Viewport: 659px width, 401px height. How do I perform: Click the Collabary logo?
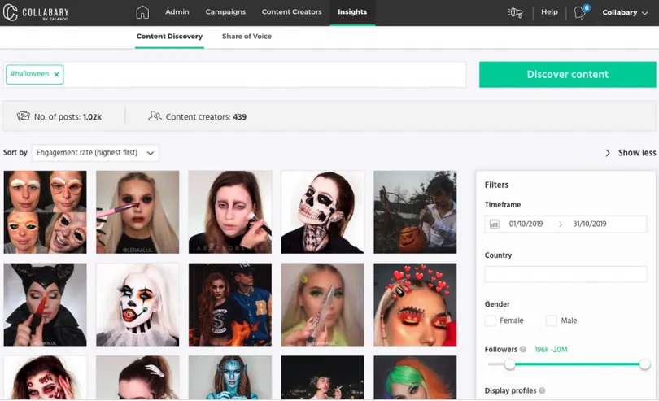coord(35,12)
